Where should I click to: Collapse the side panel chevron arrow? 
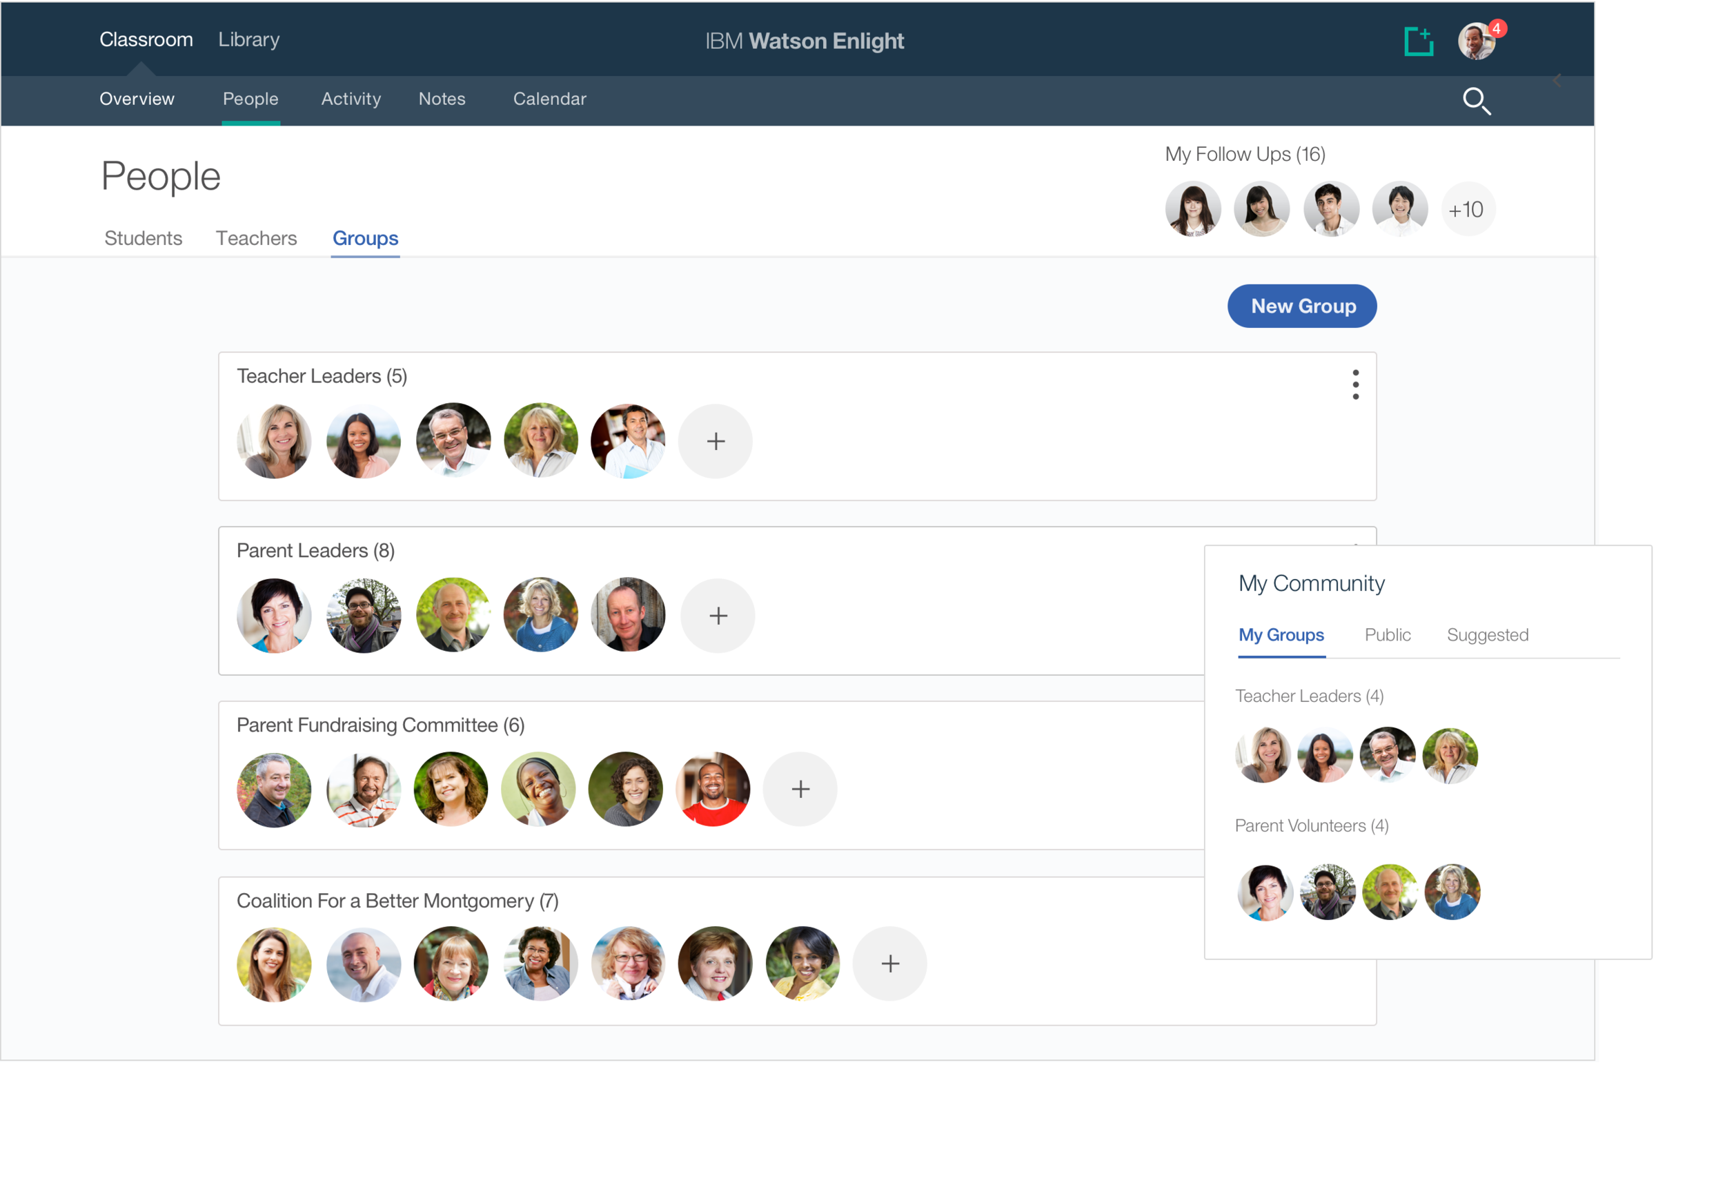coord(1557,80)
